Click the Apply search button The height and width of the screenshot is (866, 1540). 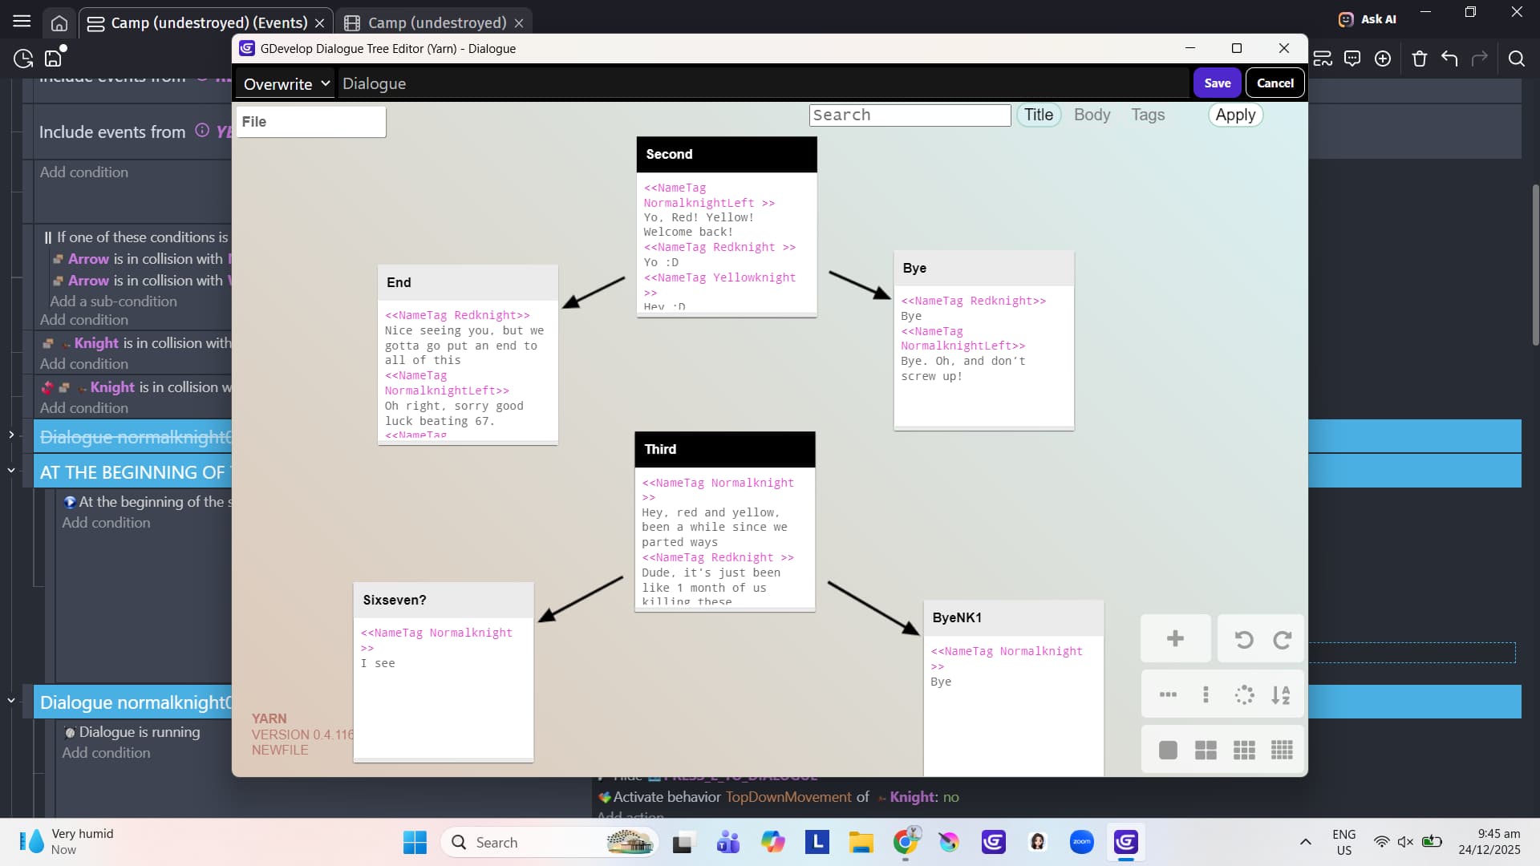(1235, 115)
